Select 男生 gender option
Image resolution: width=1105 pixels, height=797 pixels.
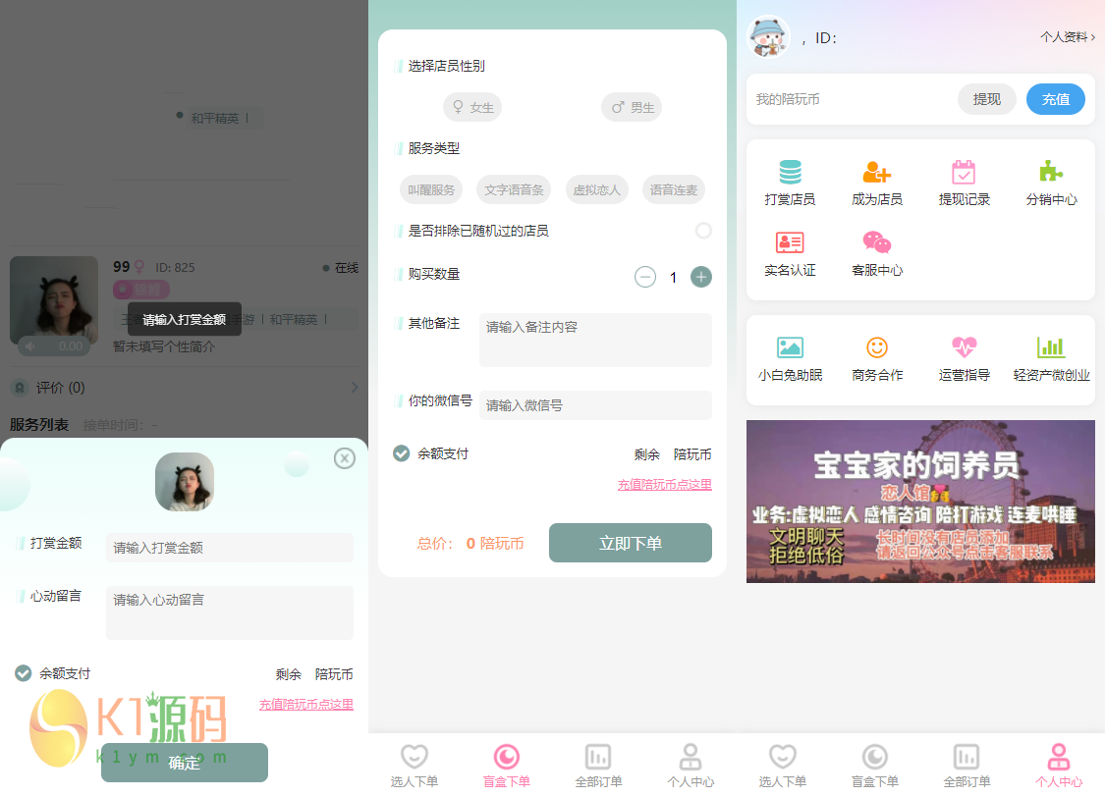click(x=632, y=107)
